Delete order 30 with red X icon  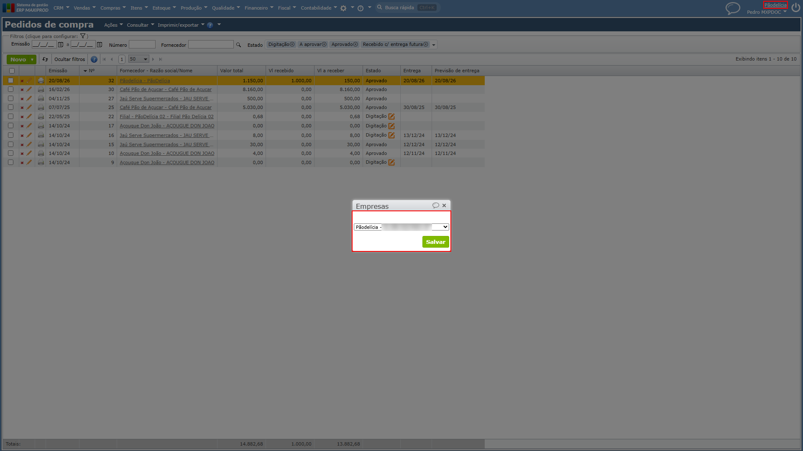click(22, 90)
